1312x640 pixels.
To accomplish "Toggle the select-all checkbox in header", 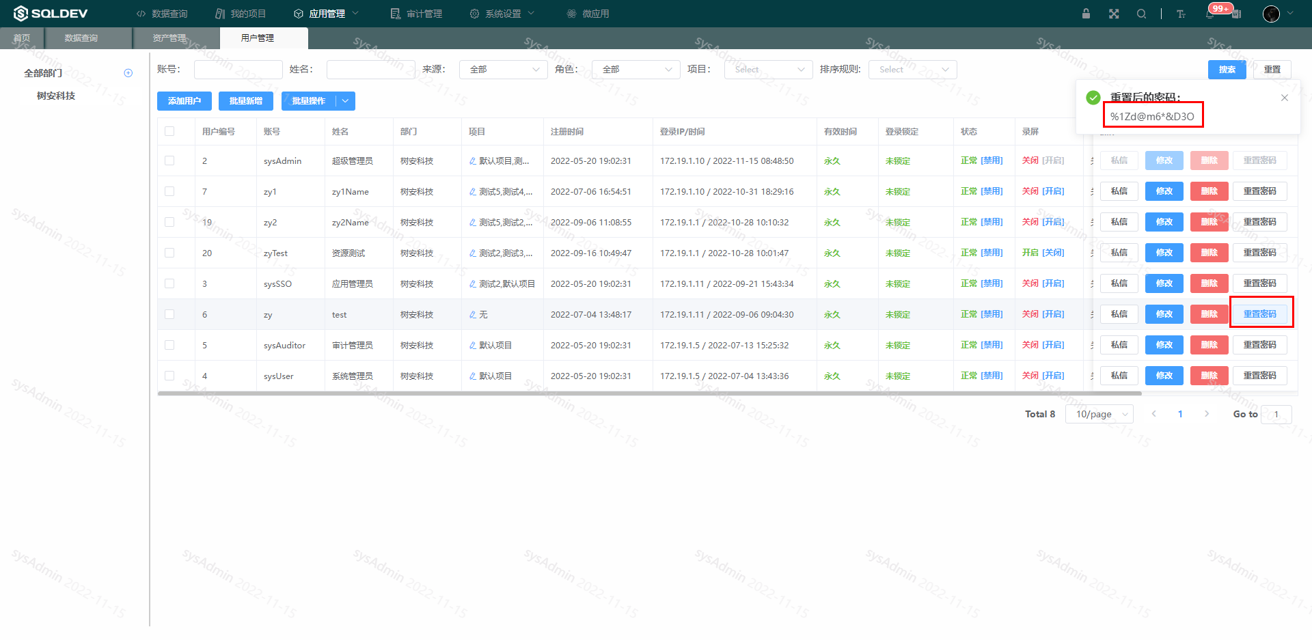I will (x=169, y=131).
